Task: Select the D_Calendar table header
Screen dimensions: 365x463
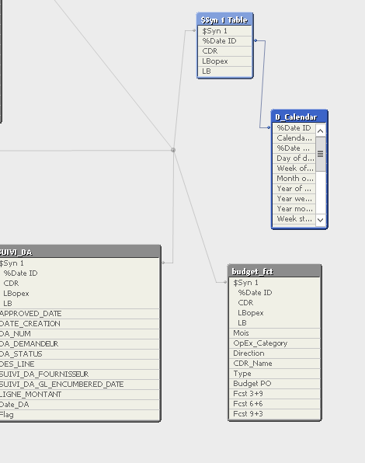Action: click(x=299, y=117)
